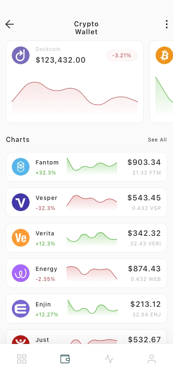Select the Enjin $213.12 row
Viewport: 173px width, 374px height.
click(86, 308)
